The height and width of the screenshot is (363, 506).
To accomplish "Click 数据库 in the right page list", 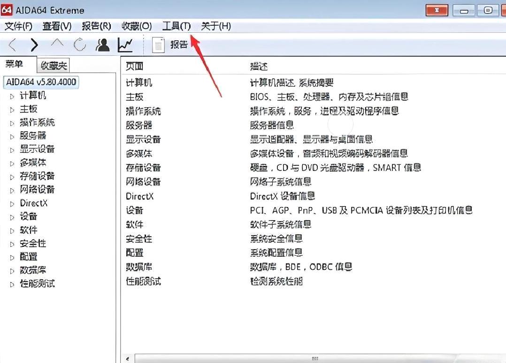I will 139,267.
